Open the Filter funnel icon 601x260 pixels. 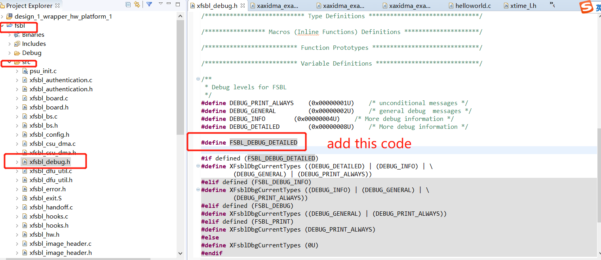click(149, 4)
